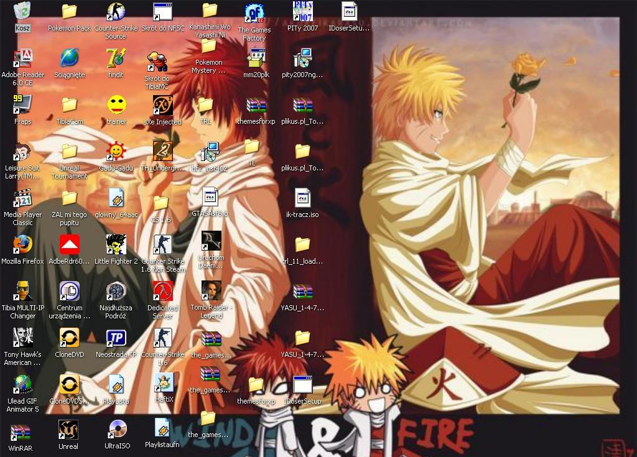Launch the Fraps shortcut
This screenshot has height=457, width=637.
(x=22, y=105)
